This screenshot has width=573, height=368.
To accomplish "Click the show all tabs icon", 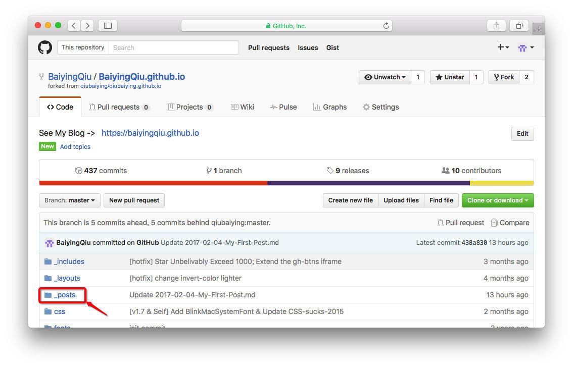I will click(519, 26).
